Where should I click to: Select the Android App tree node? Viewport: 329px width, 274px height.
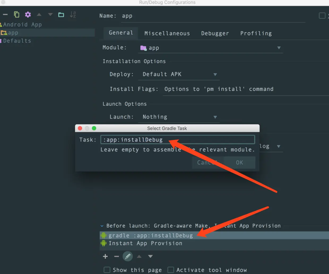pos(22,25)
